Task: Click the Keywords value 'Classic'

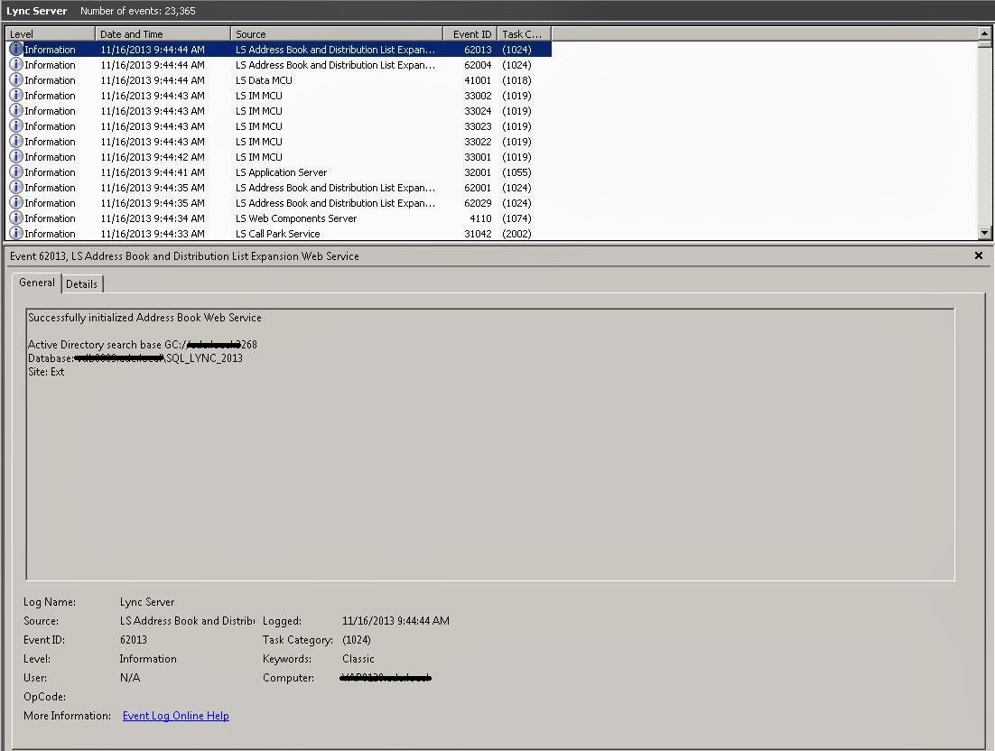Action: (x=358, y=658)
